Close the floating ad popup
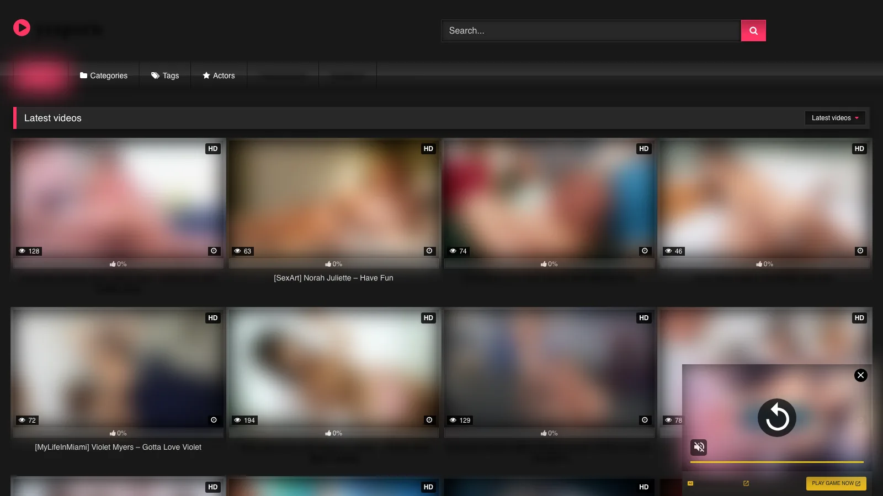Screen dimensions: 883x496 860,375
